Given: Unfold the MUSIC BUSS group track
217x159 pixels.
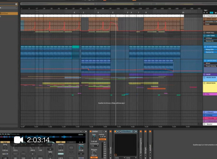Looking at the screenshot, I should click(204, 77).
